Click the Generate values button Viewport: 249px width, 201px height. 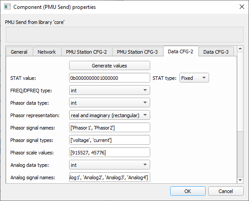(109, 66)
